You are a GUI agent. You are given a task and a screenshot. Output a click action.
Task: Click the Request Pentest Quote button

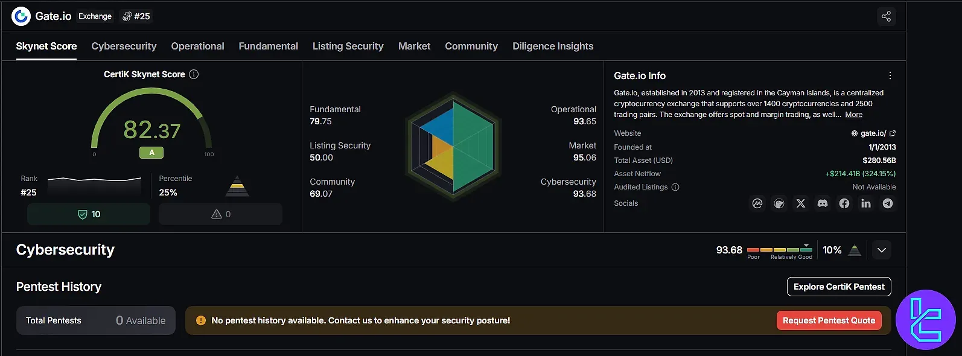[x=829, y=320]
